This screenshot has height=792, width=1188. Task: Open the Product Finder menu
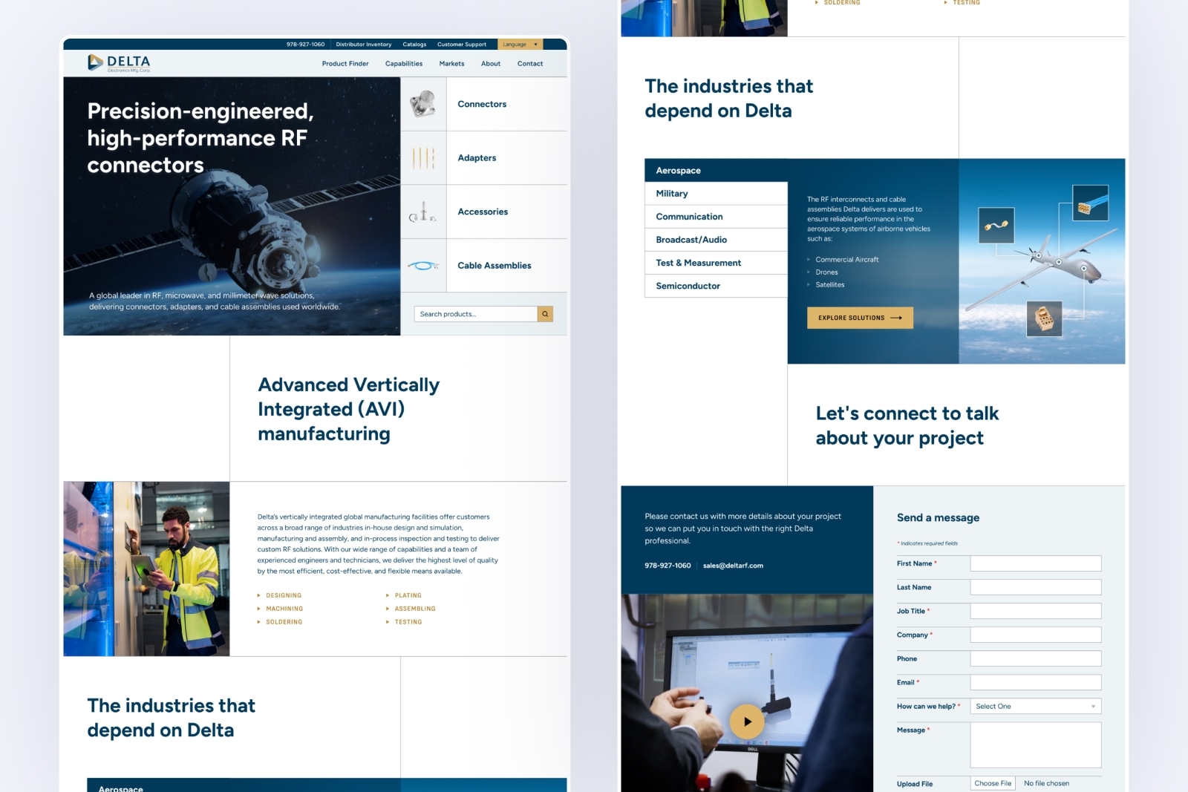pos(345,64)
